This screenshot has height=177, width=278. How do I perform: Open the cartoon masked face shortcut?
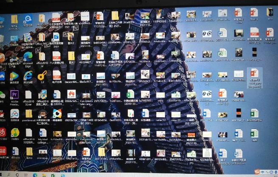(43, 114)
